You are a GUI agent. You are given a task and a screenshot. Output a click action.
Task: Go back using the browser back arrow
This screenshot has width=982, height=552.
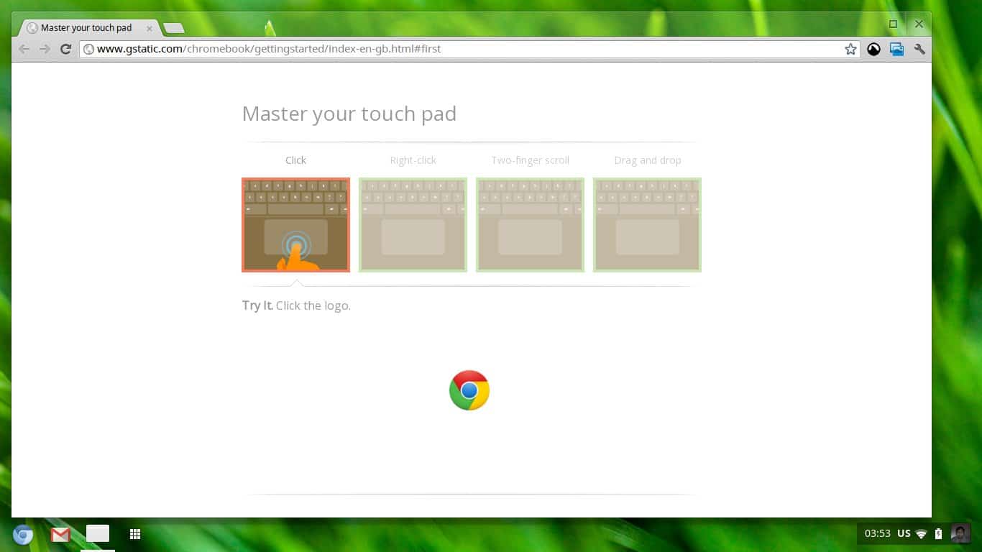click(x=24, y=49)
